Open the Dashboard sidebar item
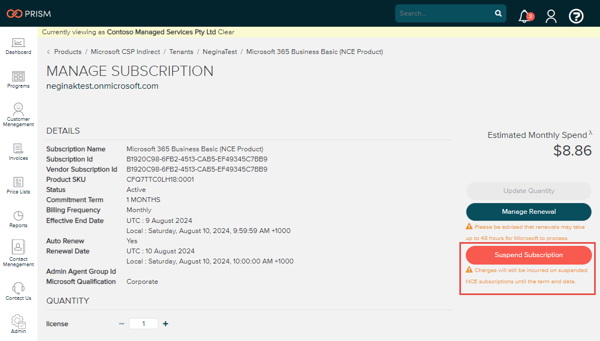Image resolution: width=600 pixels, height=341 pixels. [18, 46]
